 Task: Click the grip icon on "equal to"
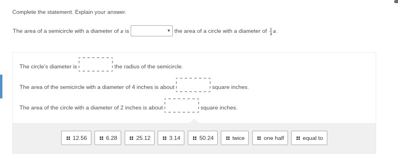298,138
